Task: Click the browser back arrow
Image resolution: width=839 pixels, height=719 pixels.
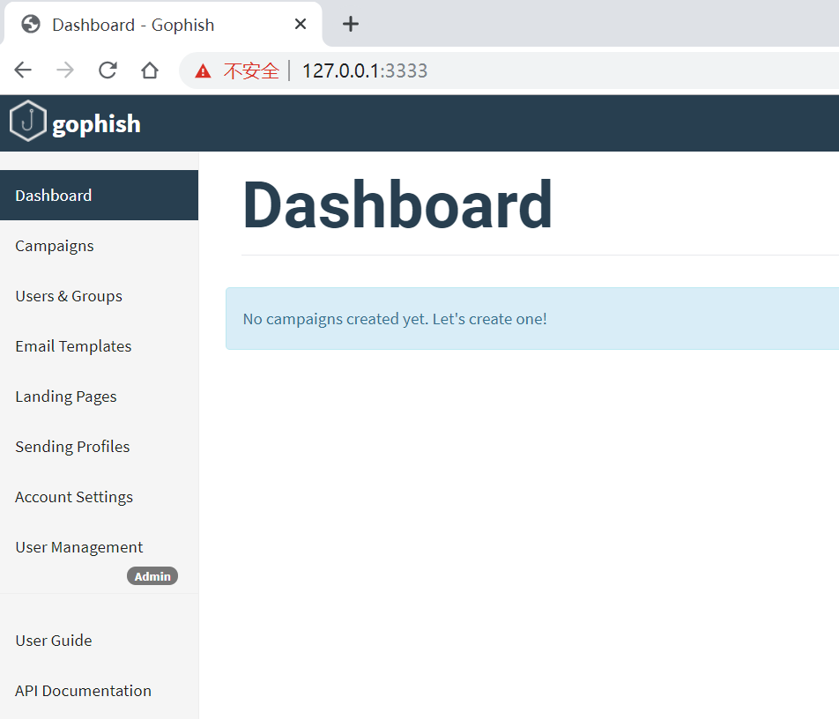Action: (x=23, y=70)
